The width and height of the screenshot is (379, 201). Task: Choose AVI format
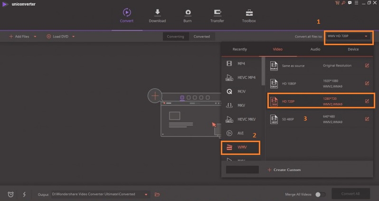(241, 133)
